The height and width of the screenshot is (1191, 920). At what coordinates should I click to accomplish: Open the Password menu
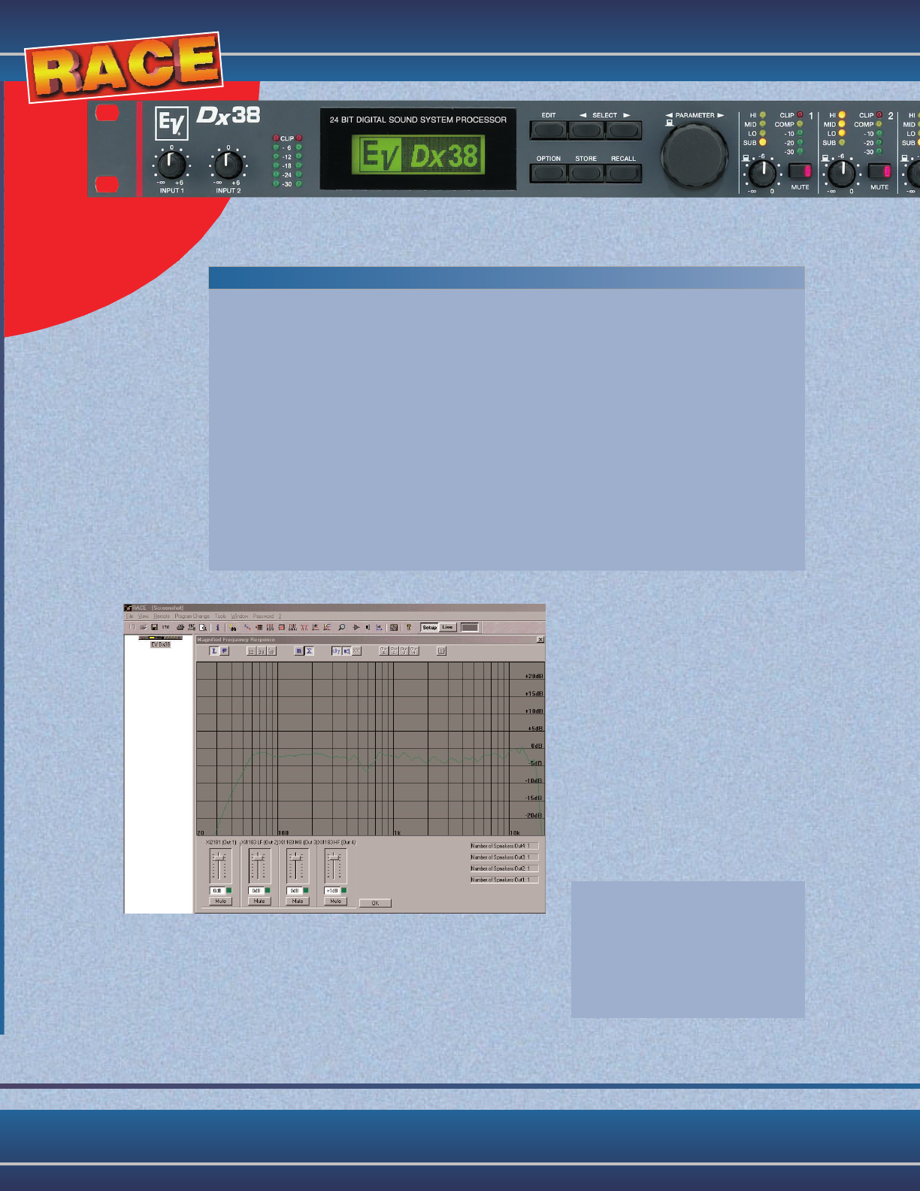(263, 616)
